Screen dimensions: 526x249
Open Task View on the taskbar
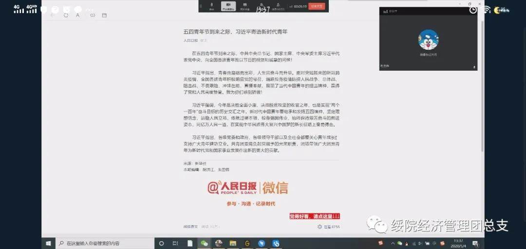pyautogui.click(x=175, y=243)
